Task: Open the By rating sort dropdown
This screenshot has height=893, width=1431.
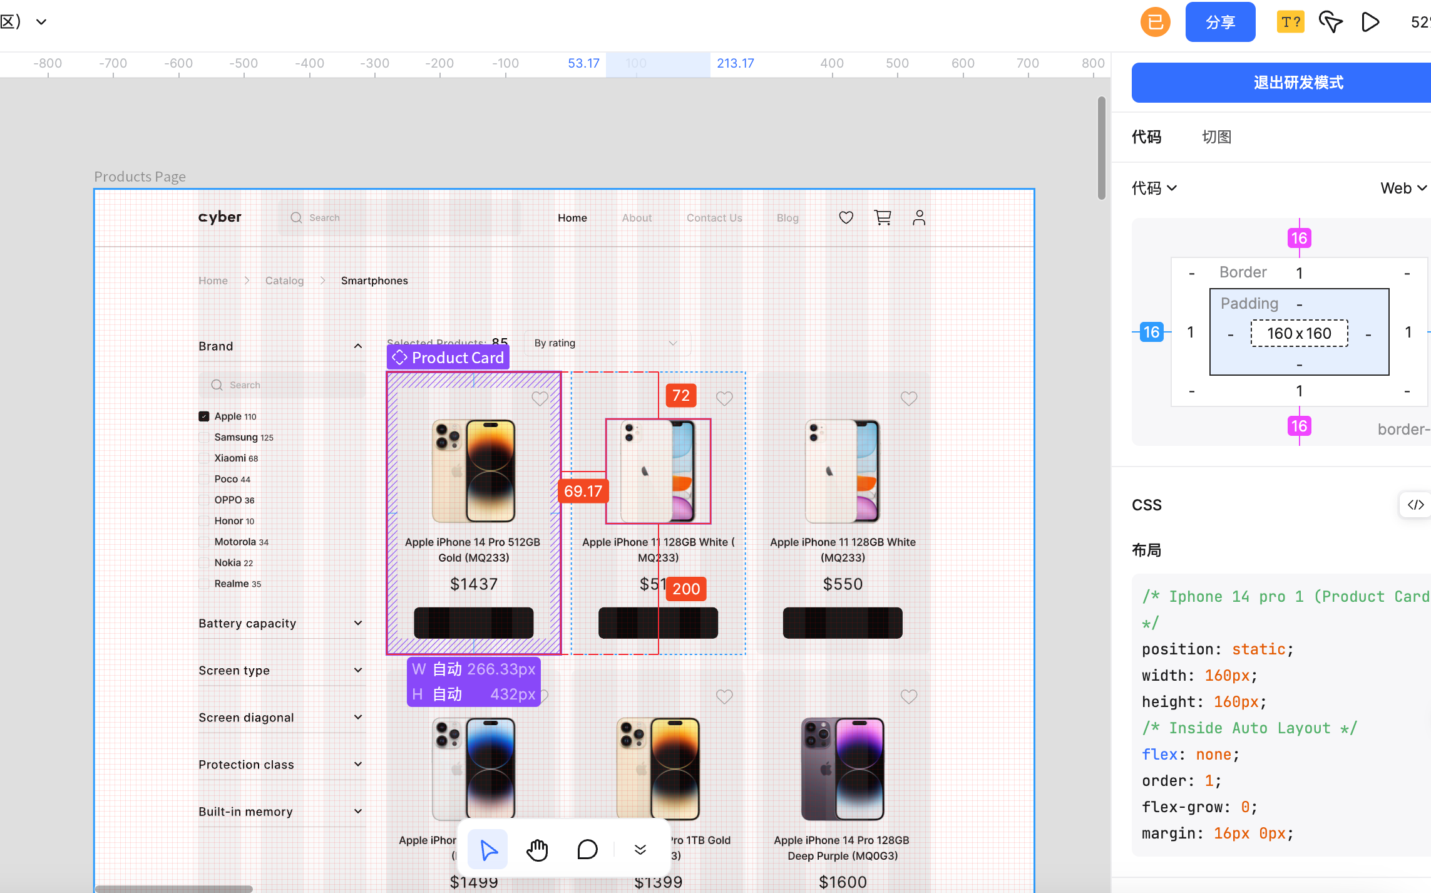Action: point(607,343)
